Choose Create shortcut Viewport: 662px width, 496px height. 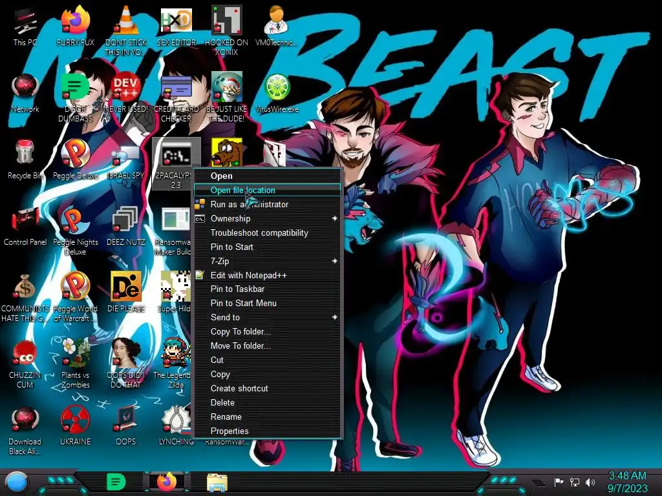pyautogui.click(x=267, y=388)
